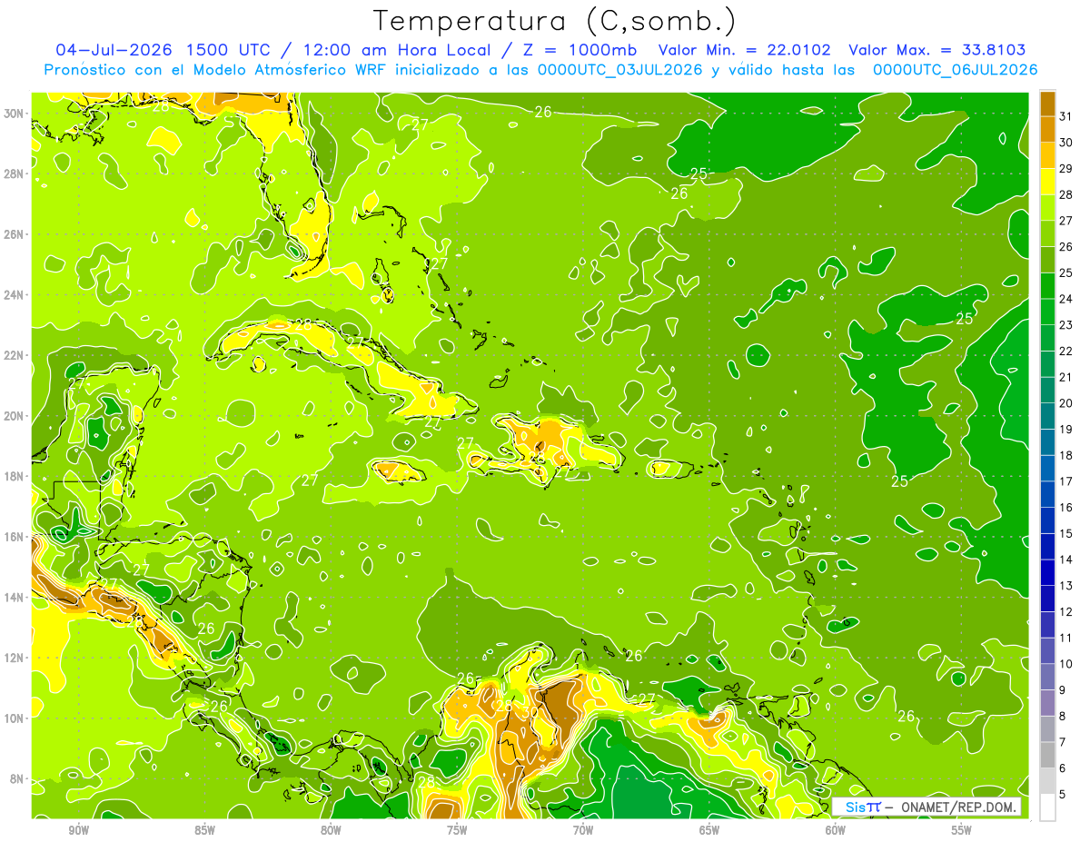Viewport: 1090px width, 842px height.
Task: Click legend value '7' on the color scale
Action: (1064, 743)
